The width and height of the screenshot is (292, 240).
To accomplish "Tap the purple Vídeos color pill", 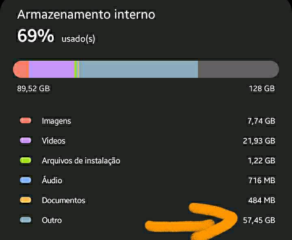I will tap(26, 140).
